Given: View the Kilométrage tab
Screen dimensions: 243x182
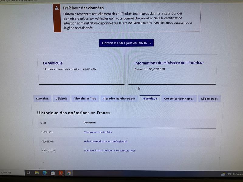Looking at the screenshot, I should pos(209,99).
